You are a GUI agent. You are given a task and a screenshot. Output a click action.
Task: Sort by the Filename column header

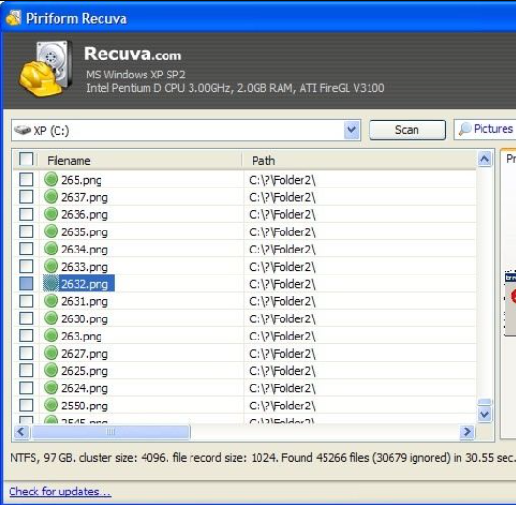(x=141, y=160)
